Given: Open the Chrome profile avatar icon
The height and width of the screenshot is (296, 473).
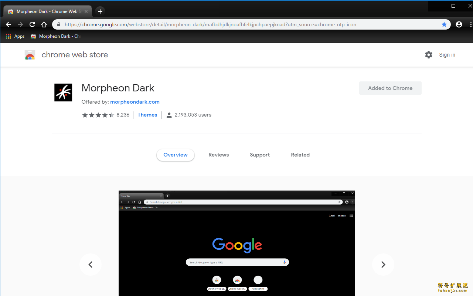Looking at the screenshot, I should click(x=459, y=24).
